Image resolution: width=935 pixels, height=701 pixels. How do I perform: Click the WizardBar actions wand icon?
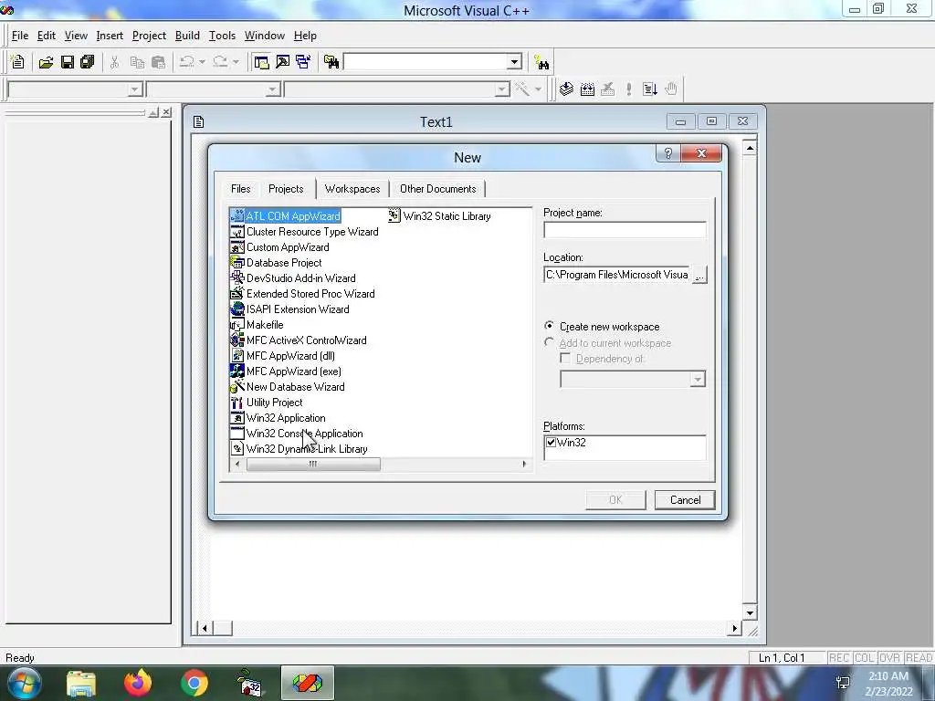[x=521, y=89]
